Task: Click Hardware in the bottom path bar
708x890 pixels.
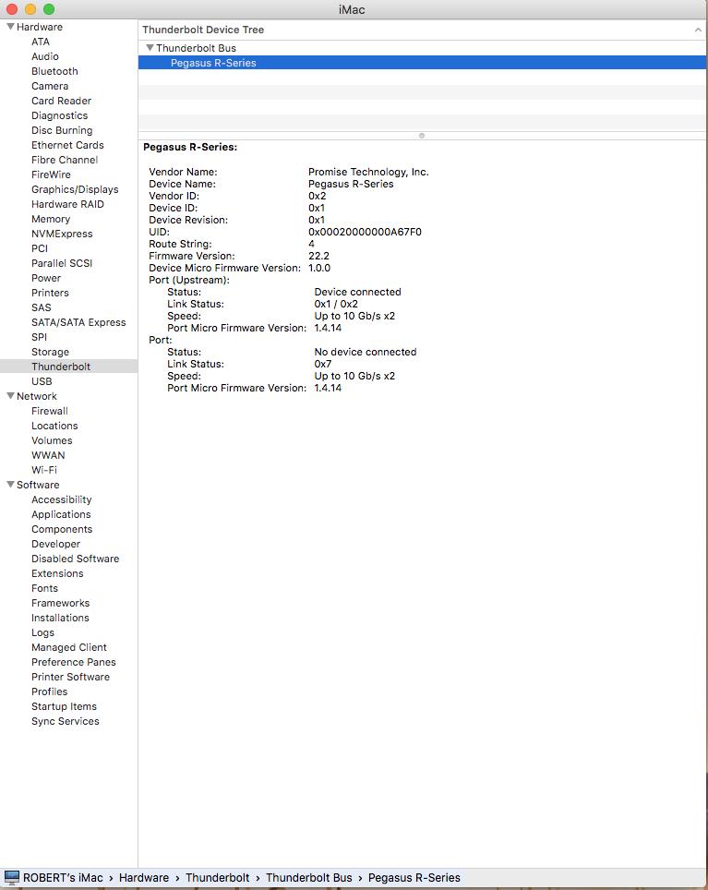Action: pos(143,877)
